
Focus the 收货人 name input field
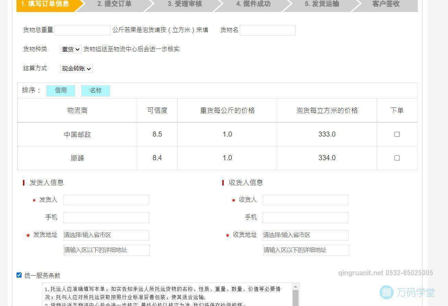[x=305, y=200]
